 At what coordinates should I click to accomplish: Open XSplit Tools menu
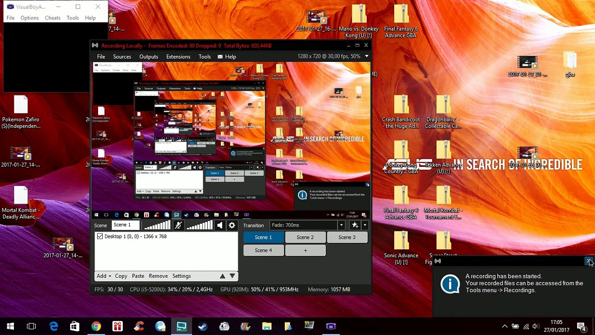[205, 57]
